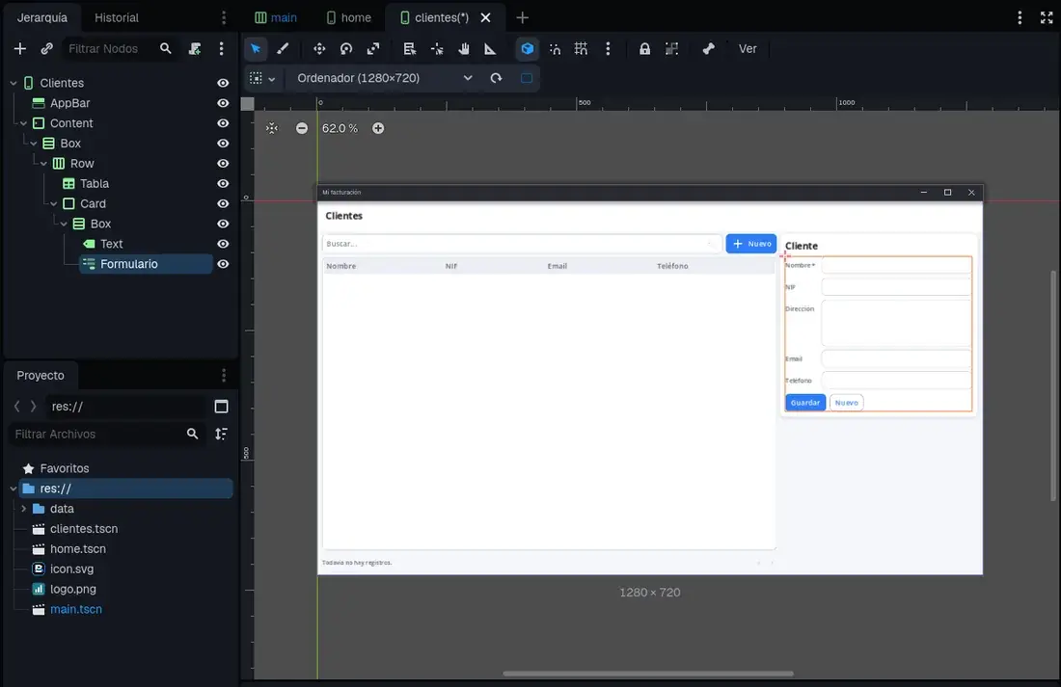Toggle the blue frame button beside rotate
Viewport: 1061px width, 687px height.
click(x=527, y=78)
